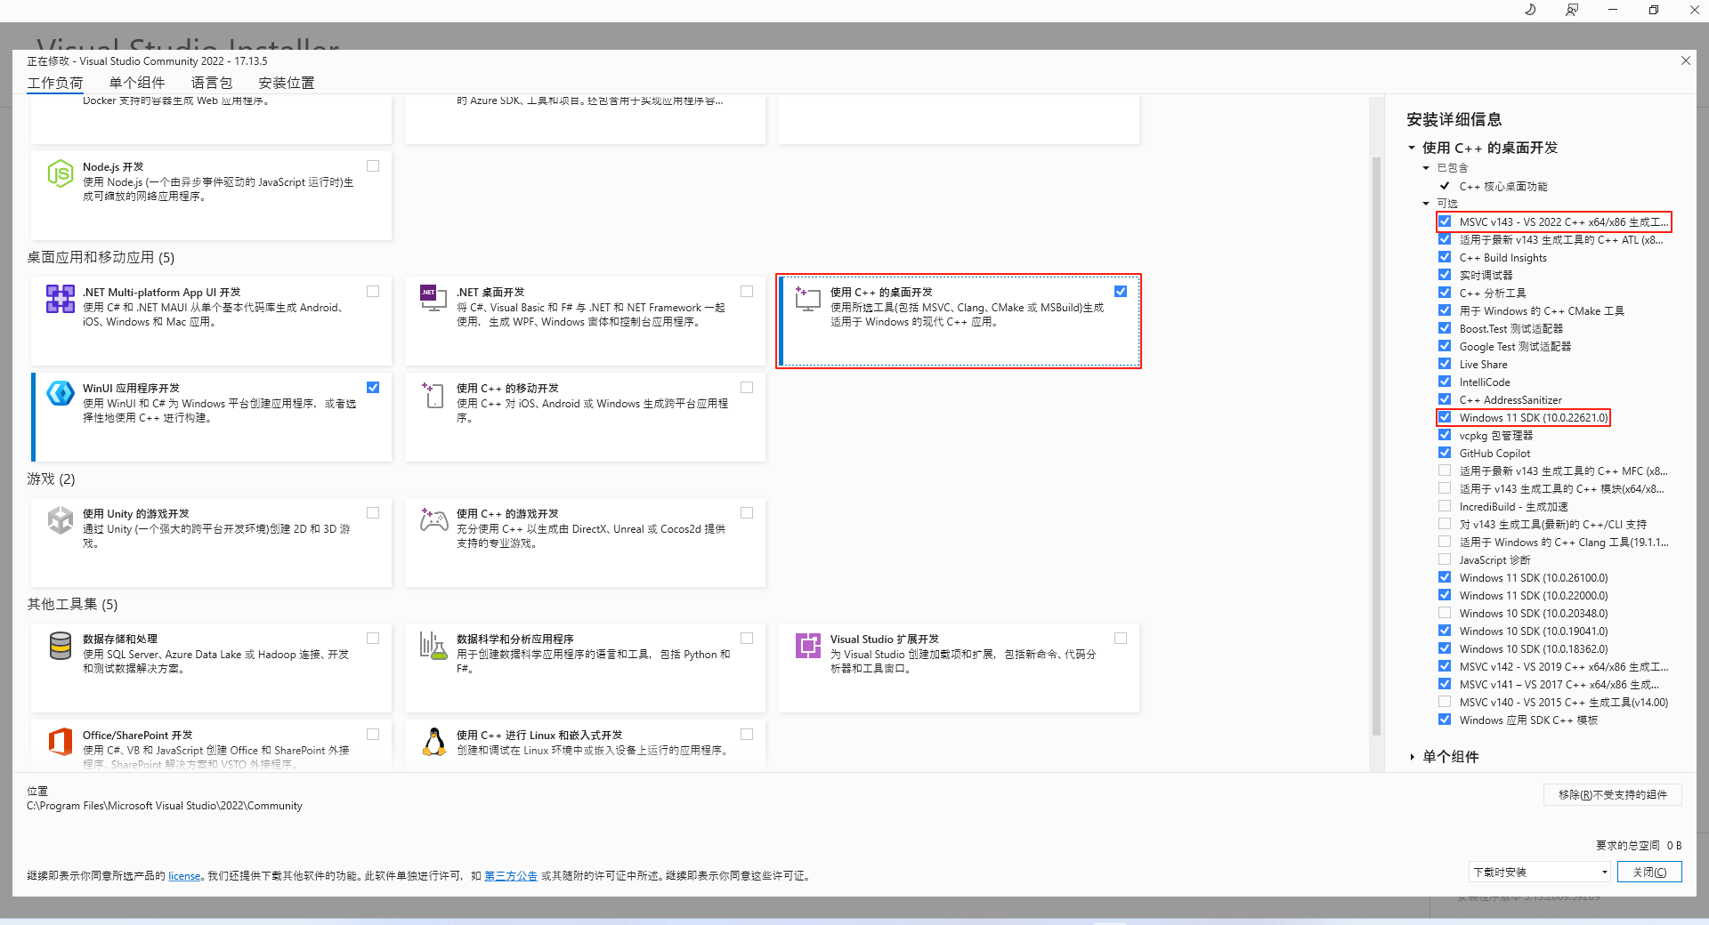Click the Visual Studio extension development icon
Image resolution: width=1709 pixels, height=925 pixels.
tap(807, 646)
